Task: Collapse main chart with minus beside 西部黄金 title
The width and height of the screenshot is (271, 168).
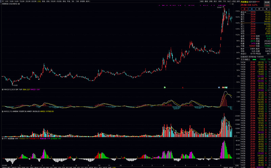Action: [x=1, y=4]
